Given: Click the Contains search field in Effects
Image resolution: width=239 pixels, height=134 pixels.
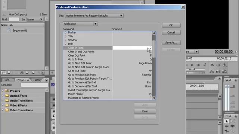Looking at the screenshot, I should tap(34, 85).
